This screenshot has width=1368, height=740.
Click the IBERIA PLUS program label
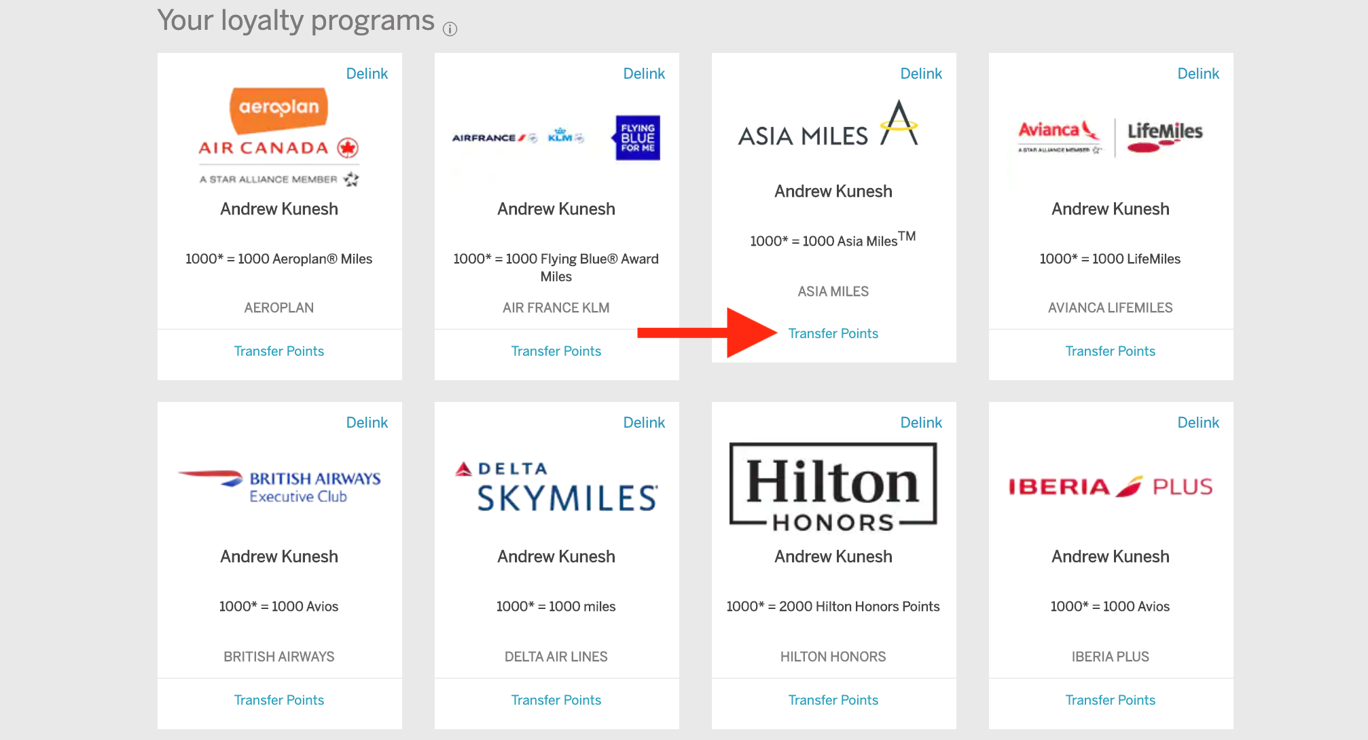1111,656
